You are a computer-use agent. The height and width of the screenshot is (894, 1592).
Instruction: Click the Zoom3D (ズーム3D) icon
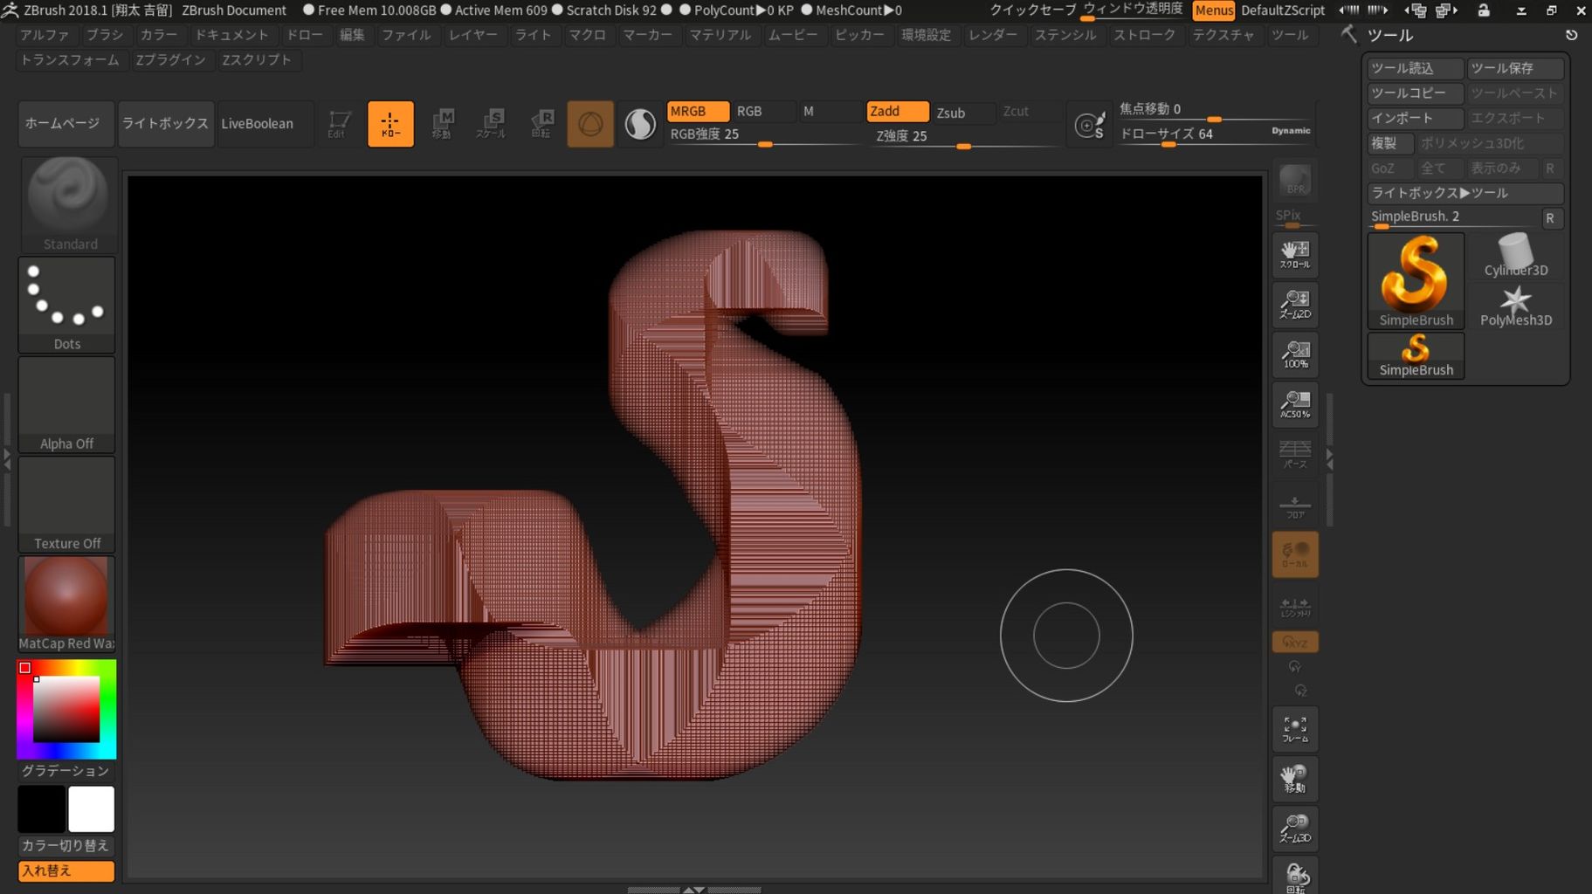point(1295,829)
